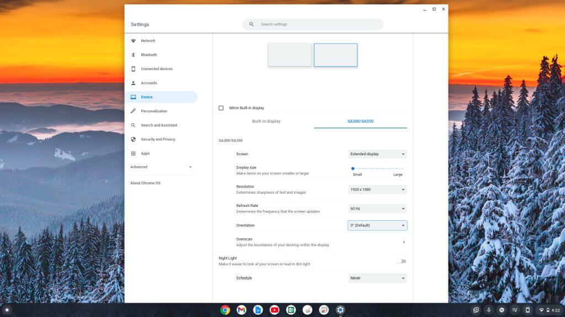Open YouTube app in the shelf

point(274,310)
